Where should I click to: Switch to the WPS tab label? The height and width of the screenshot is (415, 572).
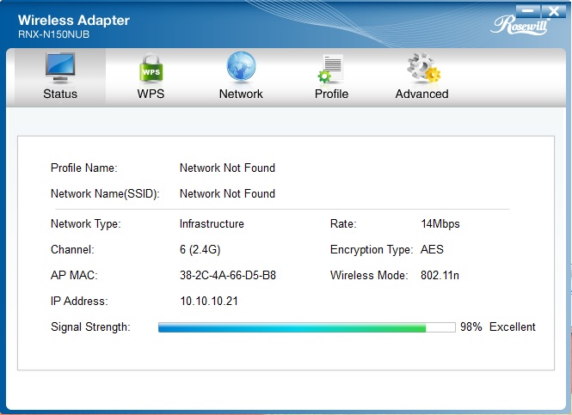(x=151, y=94)
